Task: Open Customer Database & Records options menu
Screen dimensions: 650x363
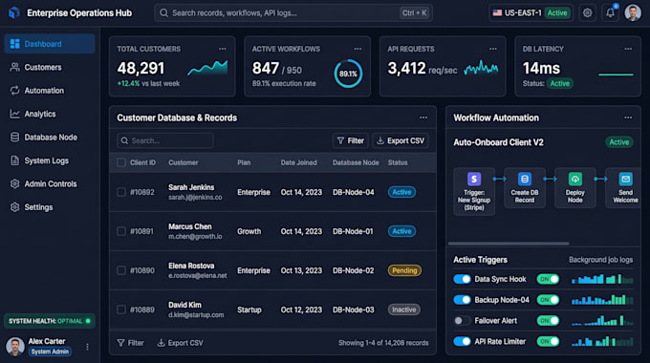Action: [423, 117]
